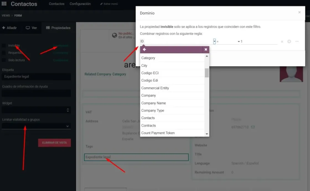Click the ELIMINAR DE VISTA button
Viewport: 310px width, 191px height.
(x=54, y=143)
